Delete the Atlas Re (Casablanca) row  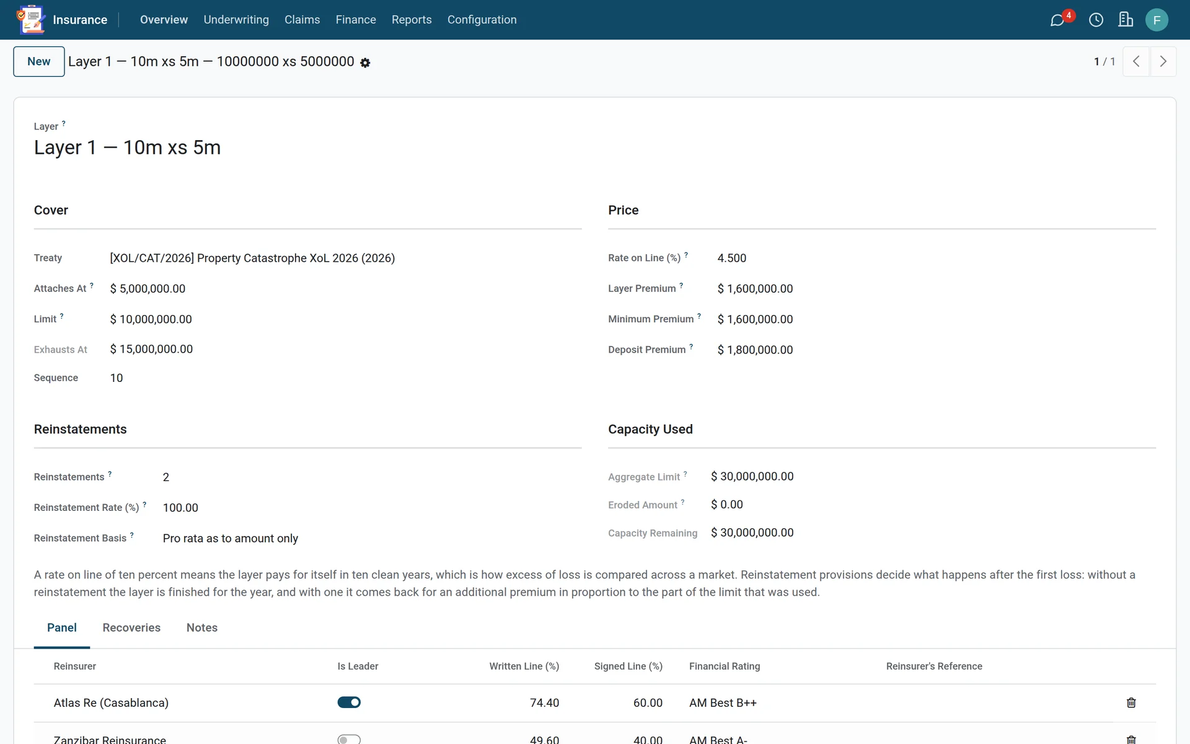tap(1131, 702)
